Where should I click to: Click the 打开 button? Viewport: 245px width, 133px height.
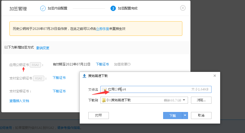click(98, 115)
